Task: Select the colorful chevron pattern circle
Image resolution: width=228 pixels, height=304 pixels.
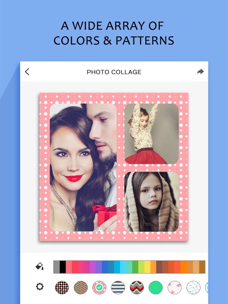Action: pos(137,287)
